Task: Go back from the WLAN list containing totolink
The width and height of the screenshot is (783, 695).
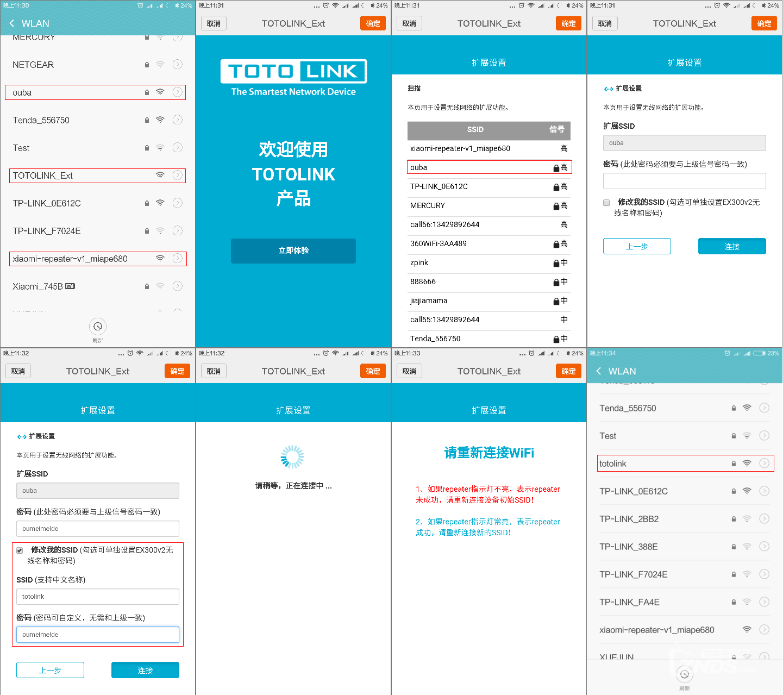Action: point(599,371)
